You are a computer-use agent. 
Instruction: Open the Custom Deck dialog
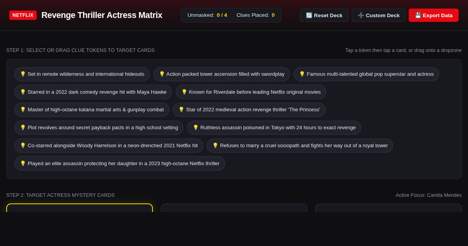379,15
